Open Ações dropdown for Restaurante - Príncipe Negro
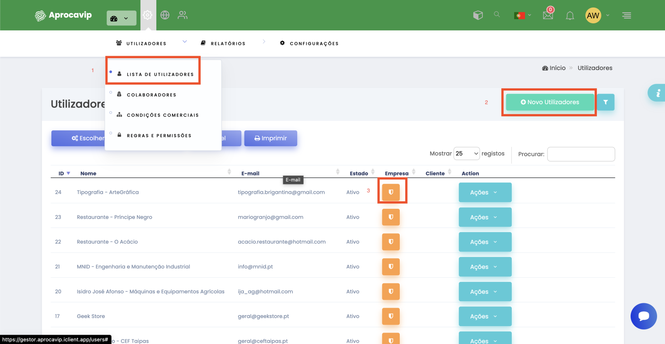Viewport: 665px width, 344px height. (485, 217)
